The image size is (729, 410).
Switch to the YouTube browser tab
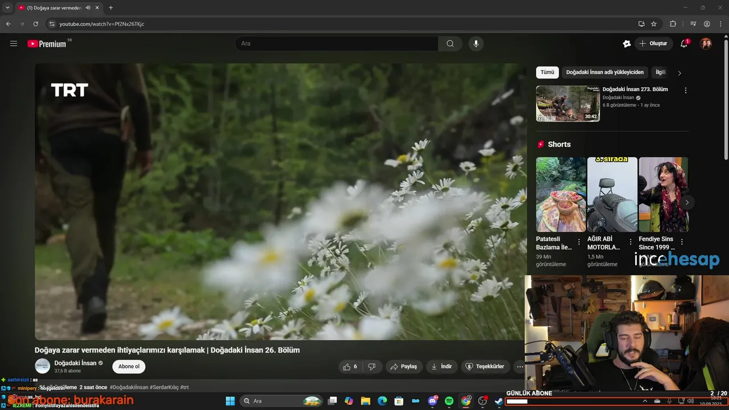point(58,7)
